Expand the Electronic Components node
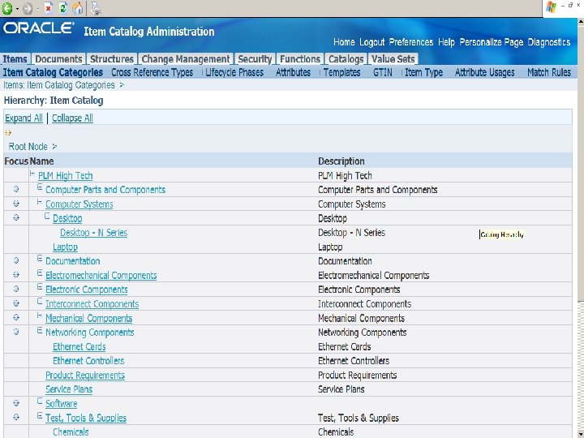The image size is (584, 438). (x=40, y=287)
